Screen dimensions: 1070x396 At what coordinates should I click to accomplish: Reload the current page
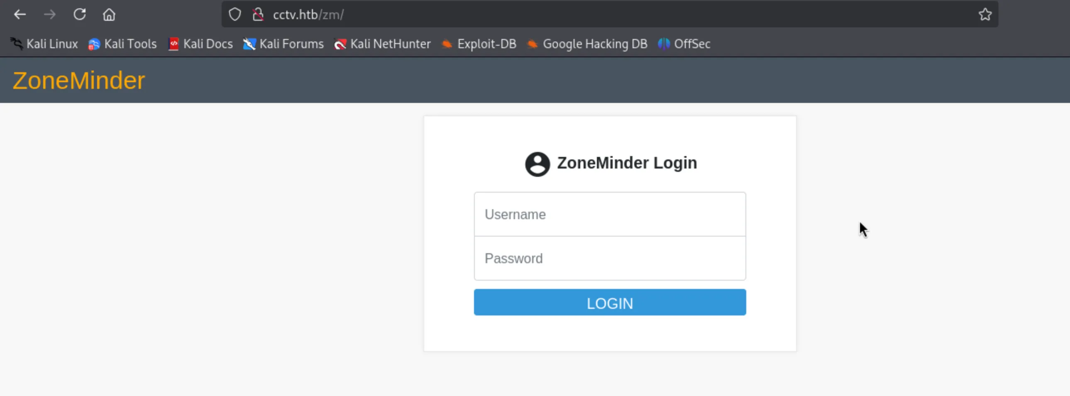click(x=79, y=15)
